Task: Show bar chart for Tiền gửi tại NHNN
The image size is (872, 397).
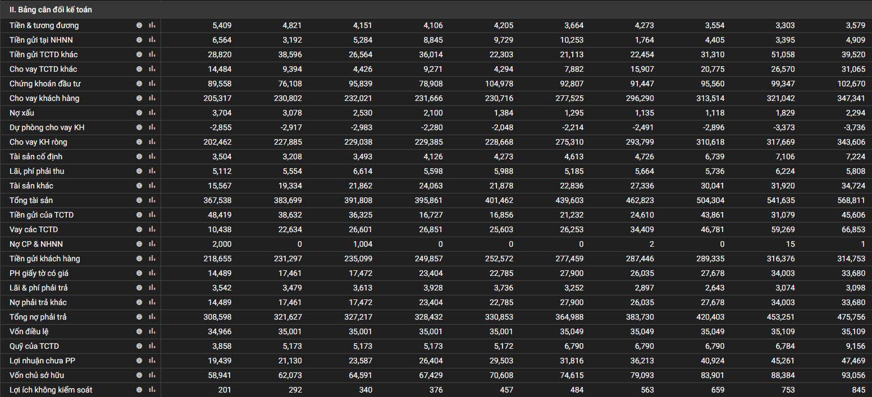Action: (152, 40)
